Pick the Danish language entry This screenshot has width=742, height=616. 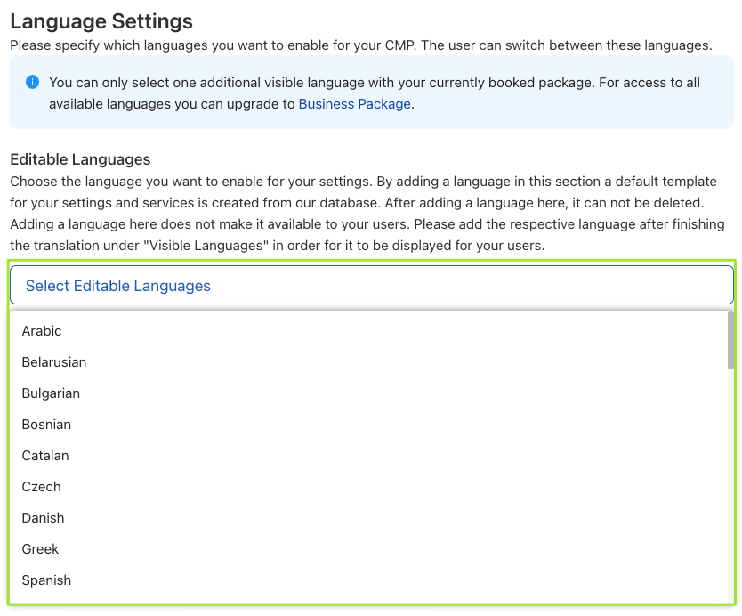point(43,518)
